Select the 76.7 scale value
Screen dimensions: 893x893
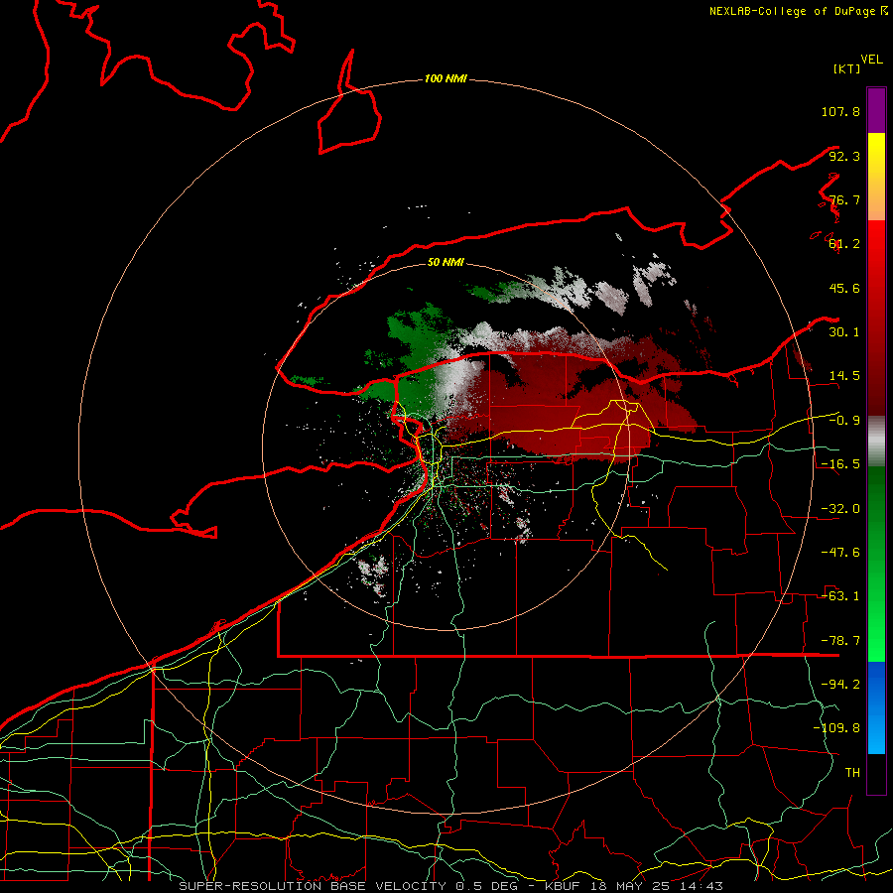pyautogui.click(x=844, y=199)
